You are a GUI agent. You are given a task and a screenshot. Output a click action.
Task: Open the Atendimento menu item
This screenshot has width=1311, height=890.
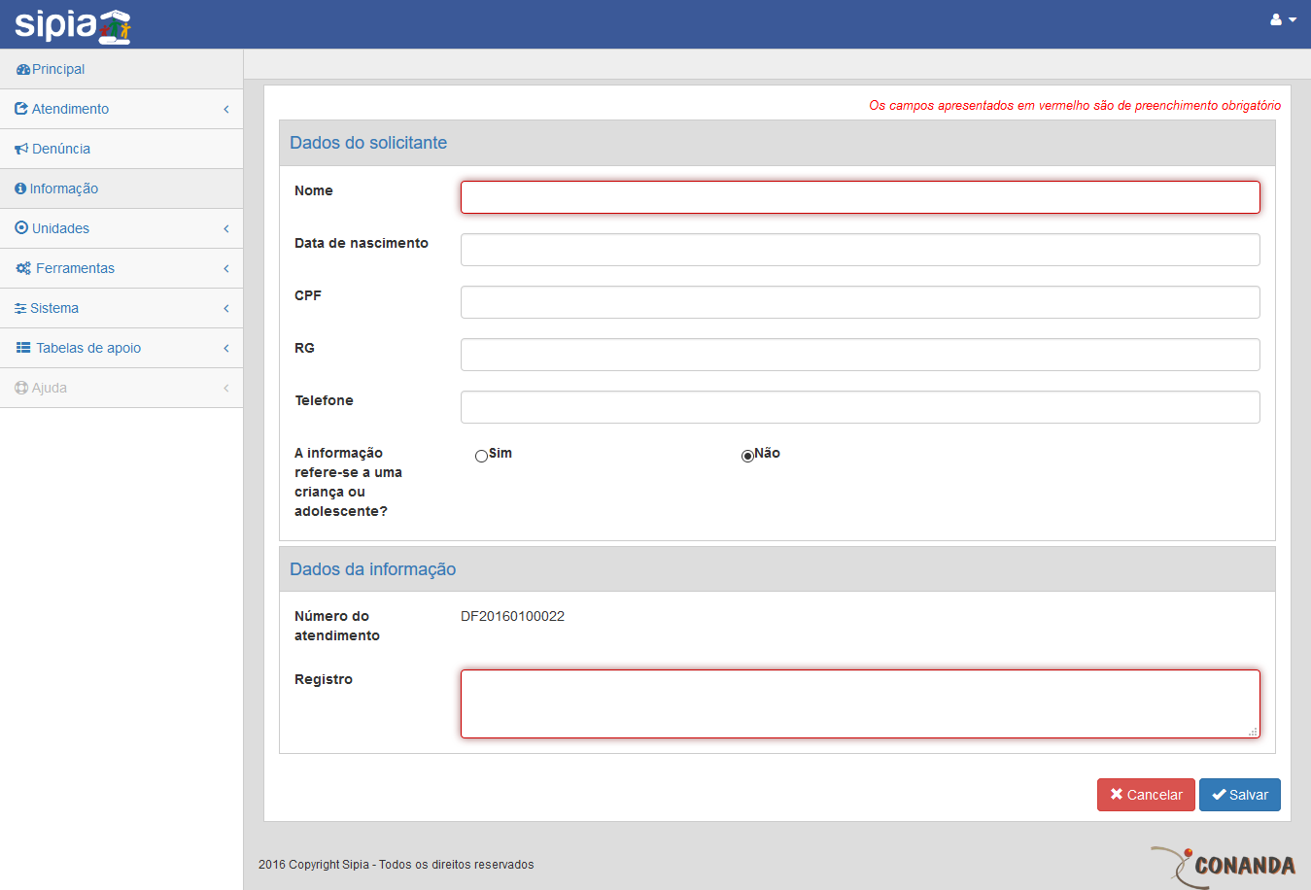[121, 109]
